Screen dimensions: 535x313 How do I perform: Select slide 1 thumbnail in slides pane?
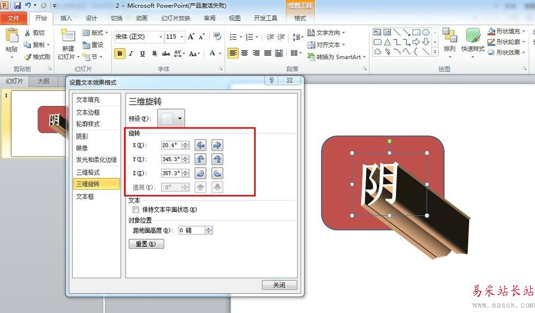39,123
